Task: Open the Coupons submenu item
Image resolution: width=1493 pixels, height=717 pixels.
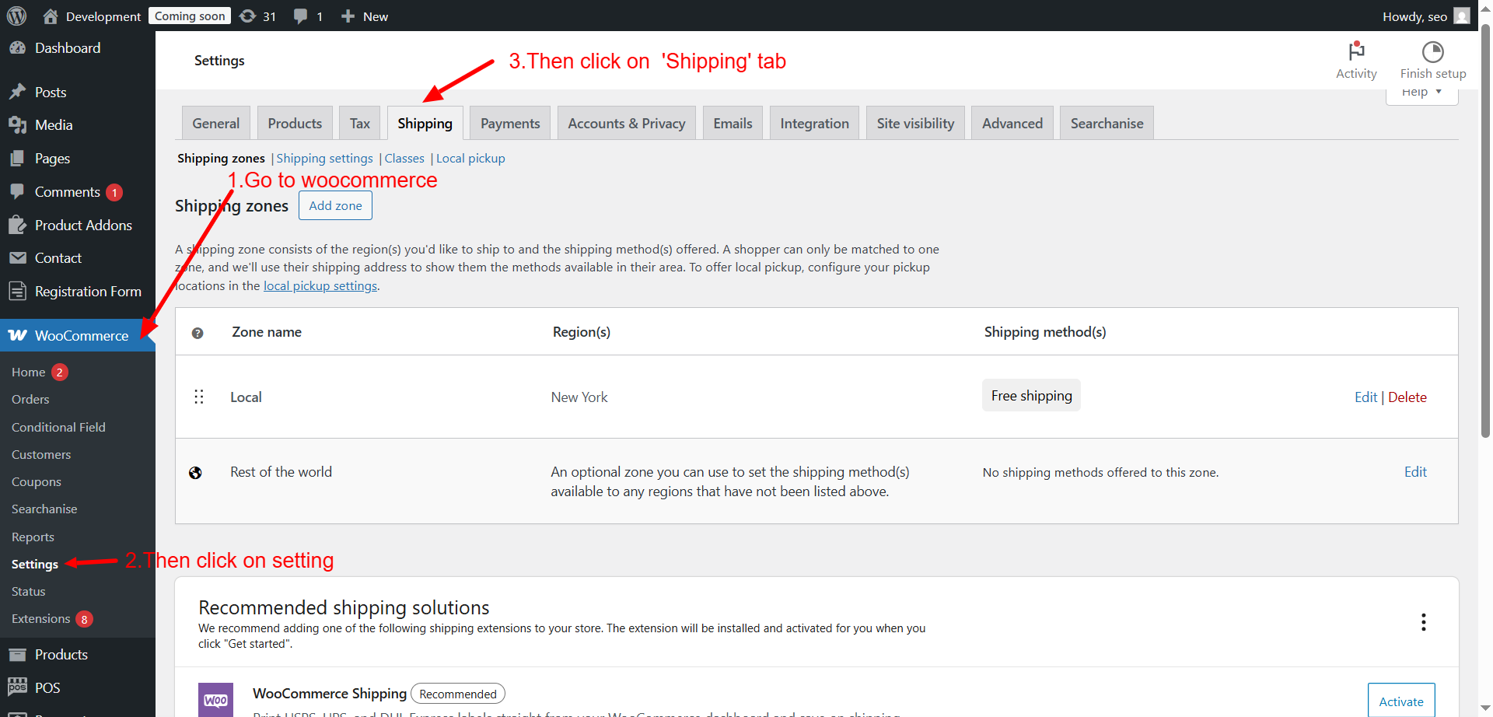Action: coord(37,481)
